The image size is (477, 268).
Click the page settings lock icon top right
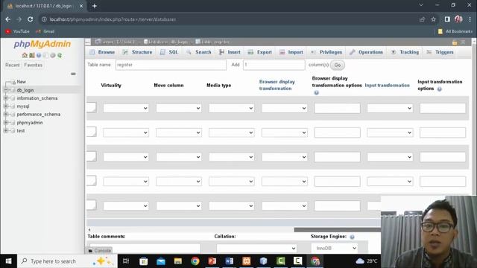[455, 42]
